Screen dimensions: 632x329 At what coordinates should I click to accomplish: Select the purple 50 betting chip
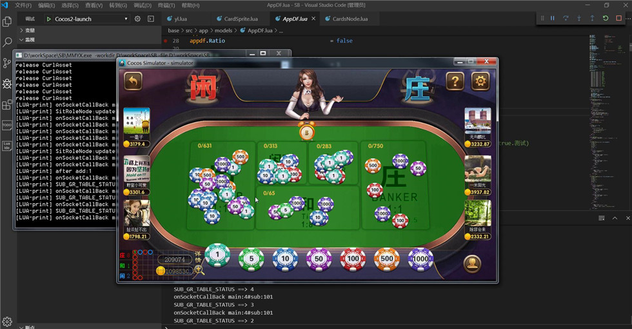319,259
